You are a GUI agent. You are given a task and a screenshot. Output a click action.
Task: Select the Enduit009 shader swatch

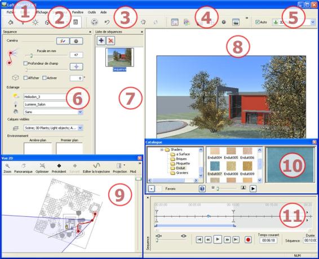coord(247,166)
